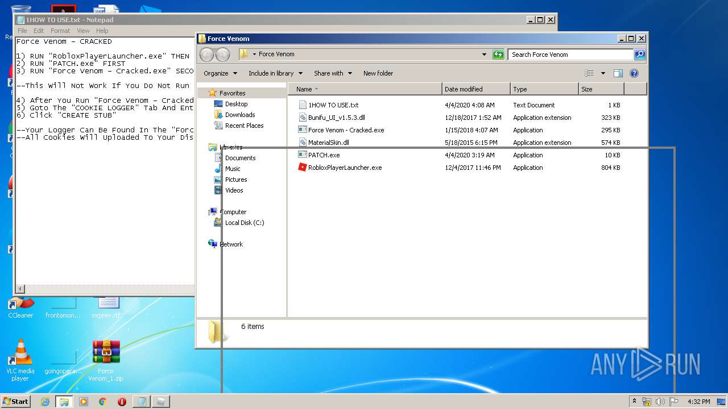Screen dimensions: 728x409
Task: Open Music library in navigation pane
Action: [x=233, y=169]
